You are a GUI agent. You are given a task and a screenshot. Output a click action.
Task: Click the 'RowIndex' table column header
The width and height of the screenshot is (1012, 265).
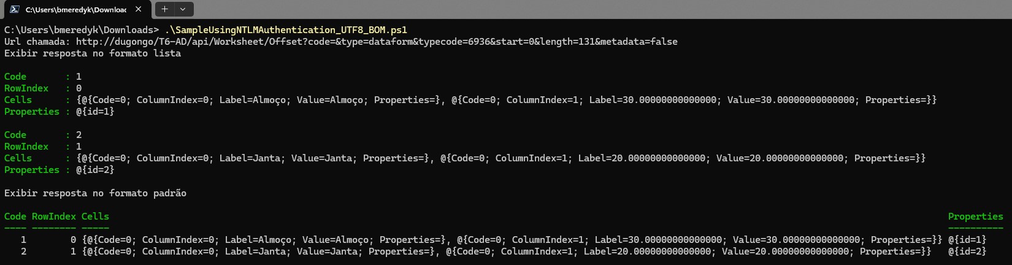click(54, 217)
